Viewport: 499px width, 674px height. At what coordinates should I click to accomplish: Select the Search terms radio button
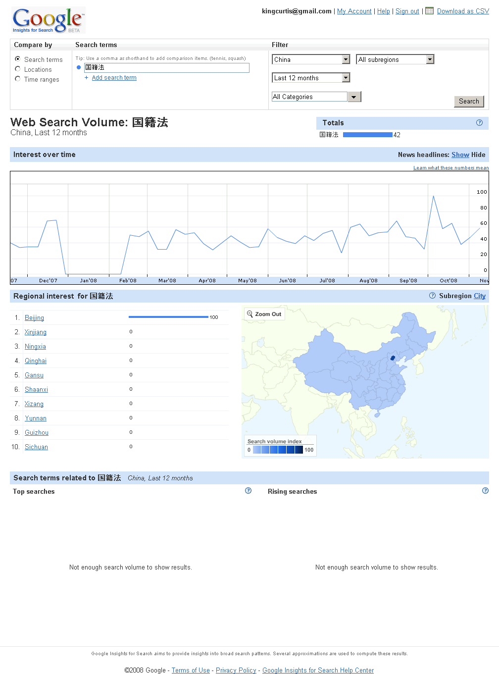point(18,59)
